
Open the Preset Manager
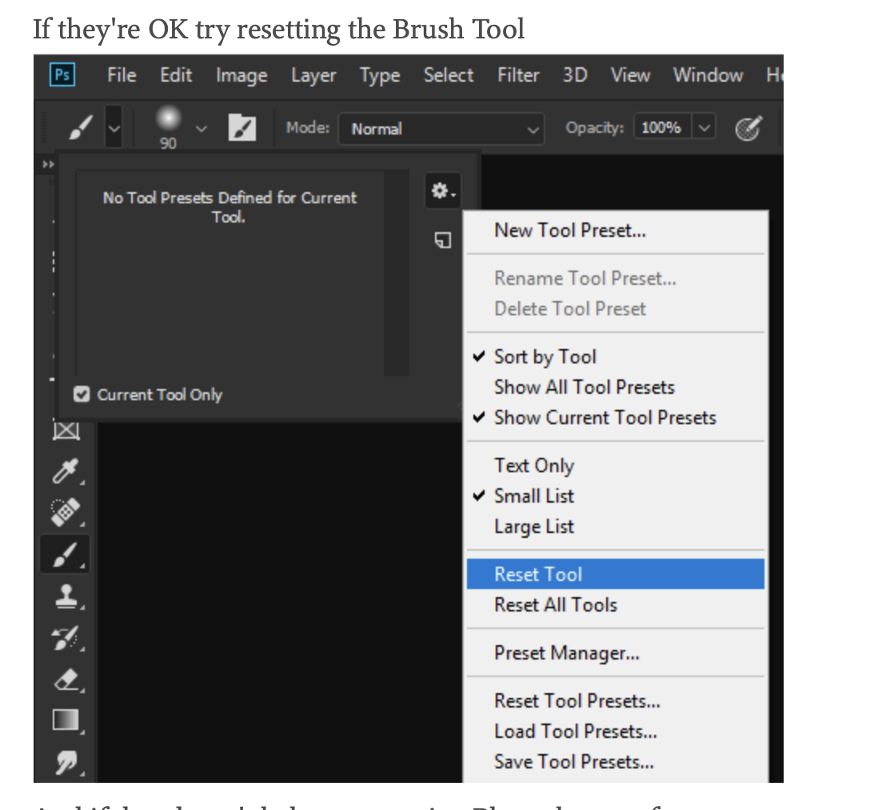tap(566, 653)
